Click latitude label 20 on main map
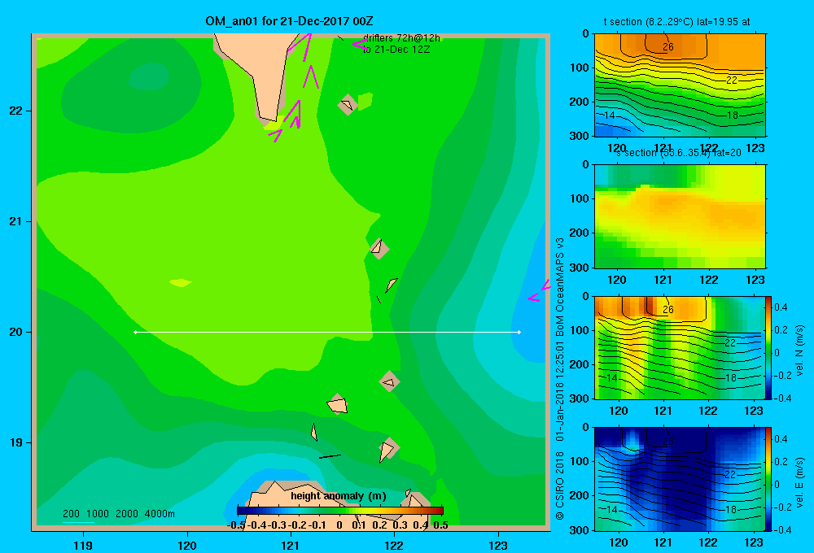The image size is (814, 553). (x=16, y=332)
